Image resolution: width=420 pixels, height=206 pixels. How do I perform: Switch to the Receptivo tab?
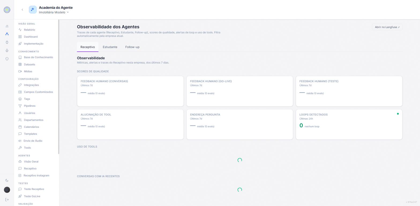88,47
